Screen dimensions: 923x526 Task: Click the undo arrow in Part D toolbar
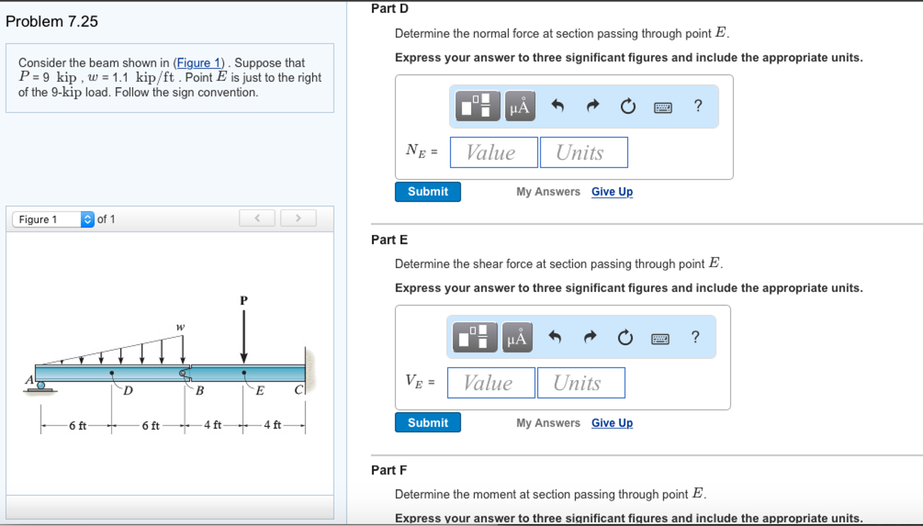click(558, 106)
